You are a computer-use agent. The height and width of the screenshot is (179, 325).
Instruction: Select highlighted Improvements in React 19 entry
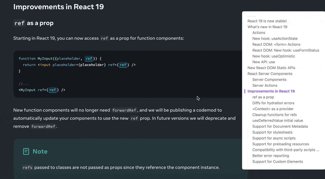pos(271,91)
